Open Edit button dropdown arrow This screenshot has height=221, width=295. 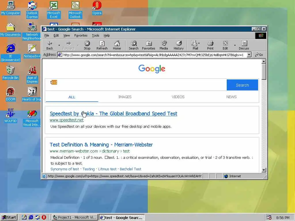(235, 45)
